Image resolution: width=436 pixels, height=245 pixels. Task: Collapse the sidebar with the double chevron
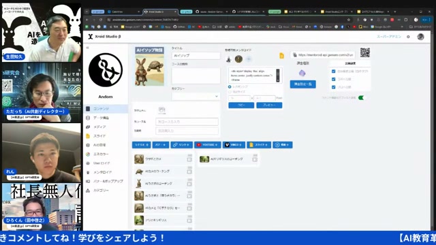[x=87, y=48]
